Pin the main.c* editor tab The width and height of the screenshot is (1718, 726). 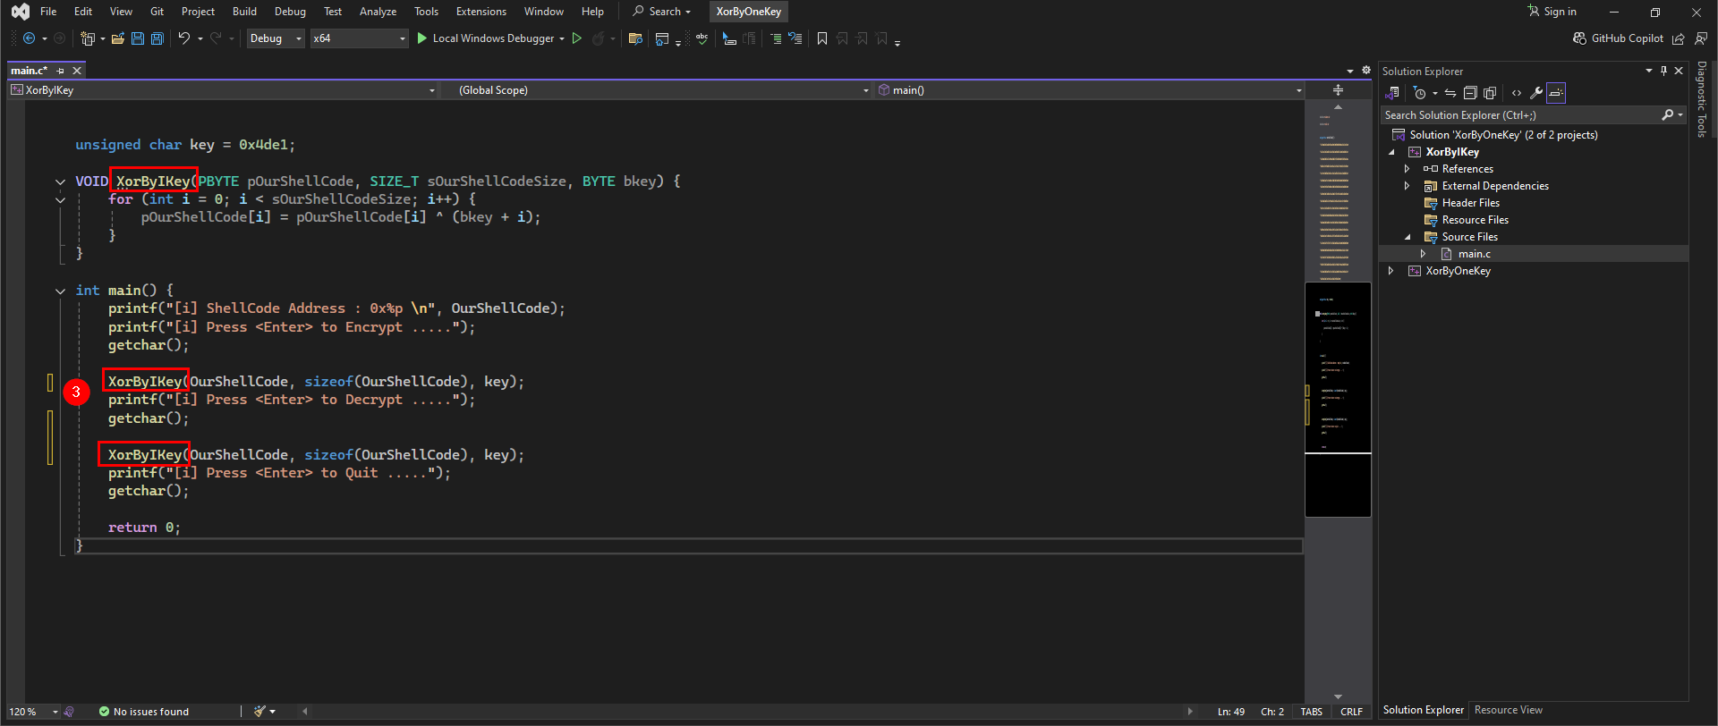pos(61,71)
